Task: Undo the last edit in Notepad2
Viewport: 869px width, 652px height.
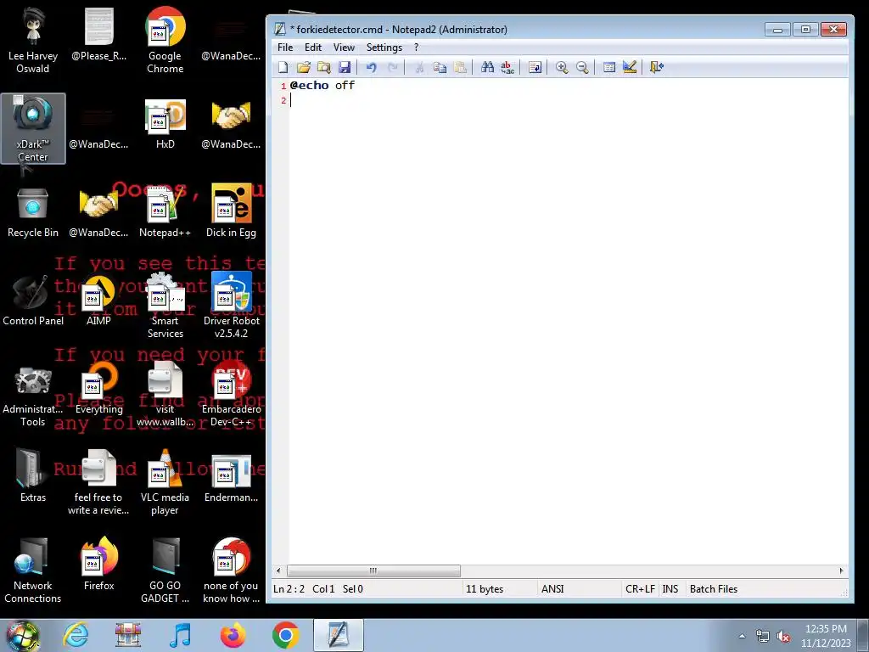Action: 372,68
